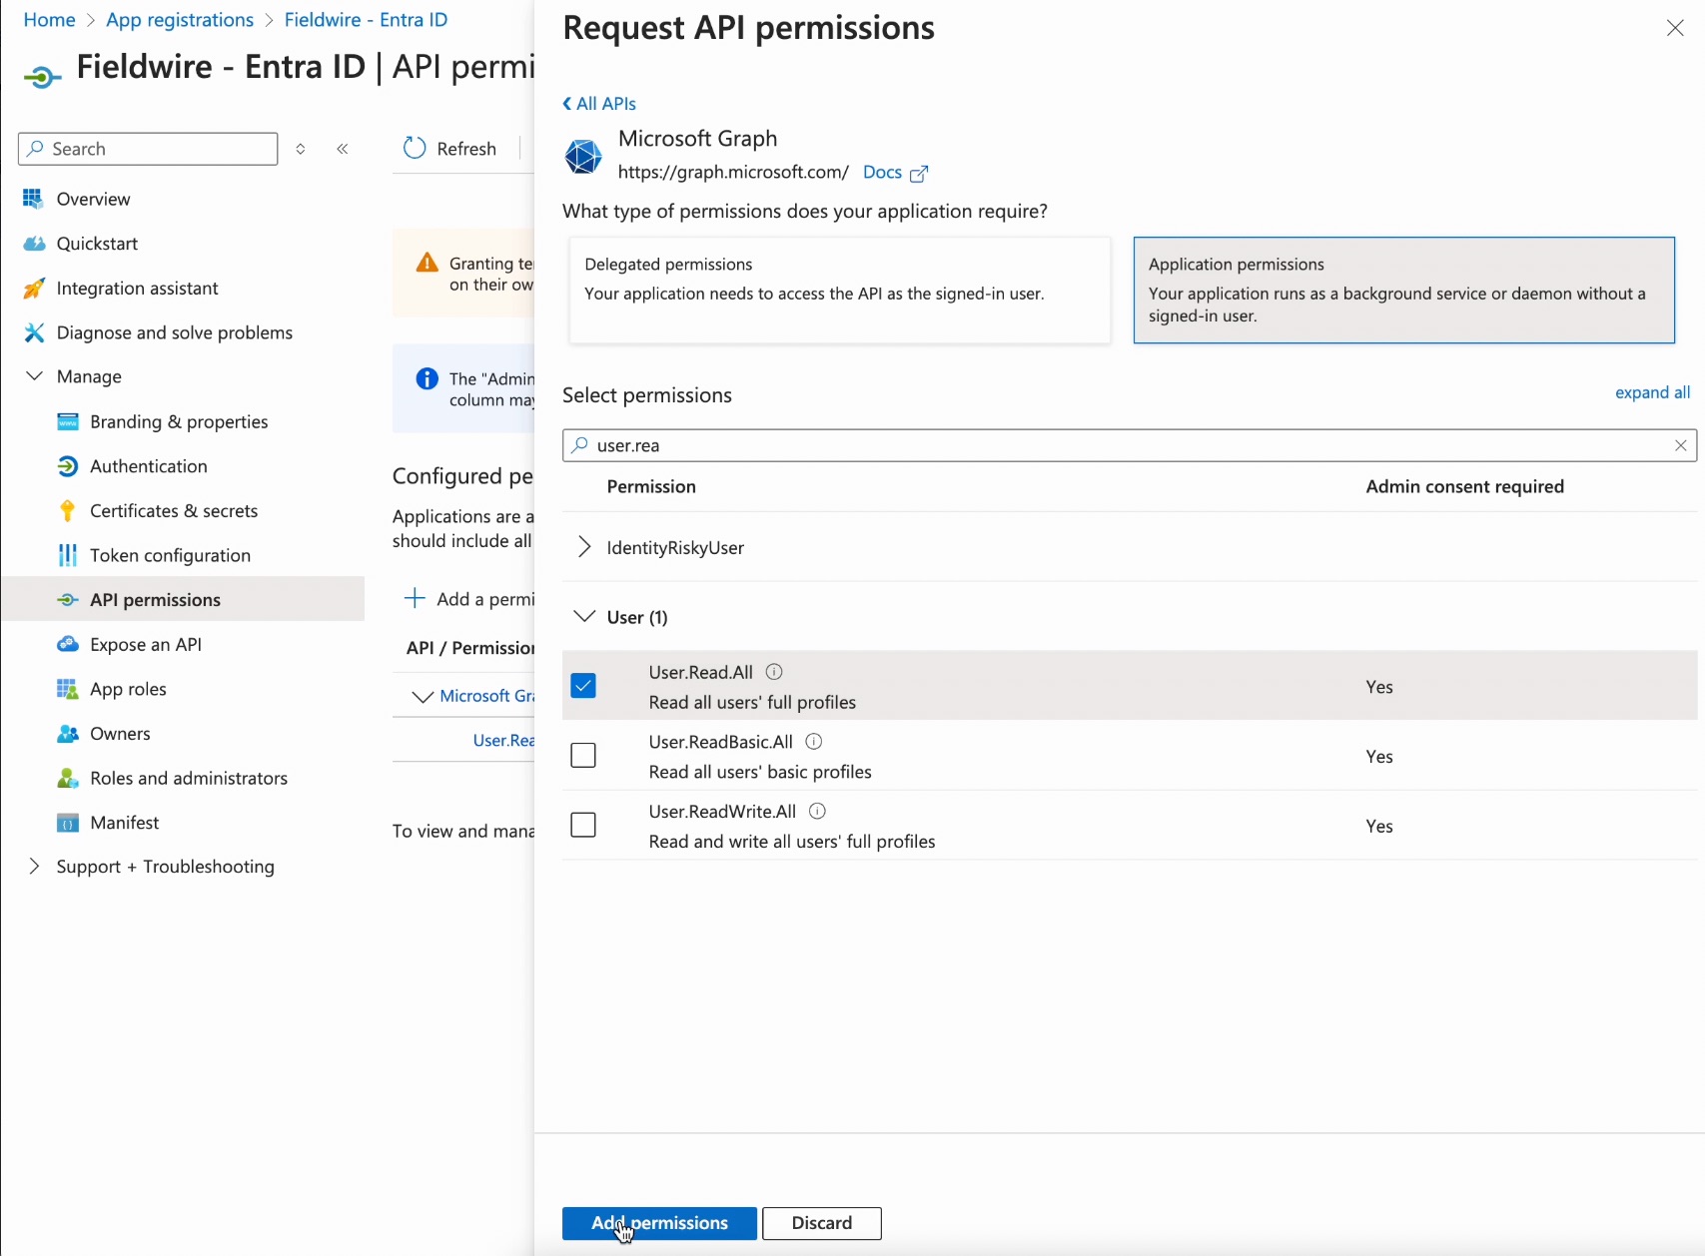Click the User.Rea configured permission link

point(503,740)
